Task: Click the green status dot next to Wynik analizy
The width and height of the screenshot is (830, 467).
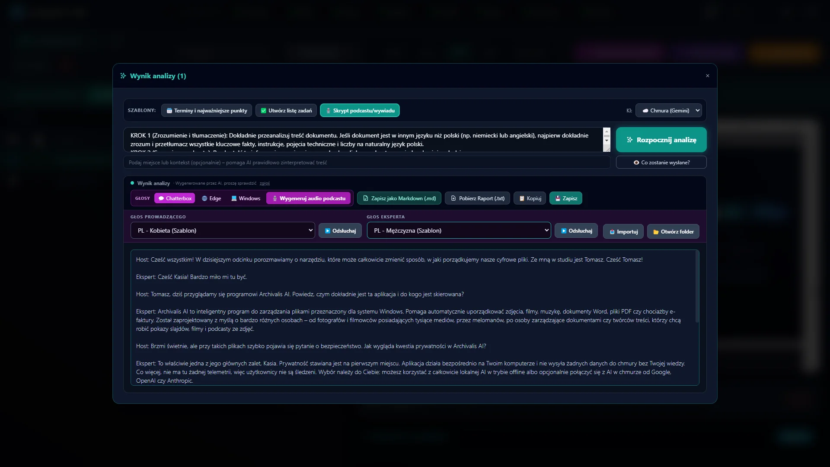Action: [x=132, y=183]
